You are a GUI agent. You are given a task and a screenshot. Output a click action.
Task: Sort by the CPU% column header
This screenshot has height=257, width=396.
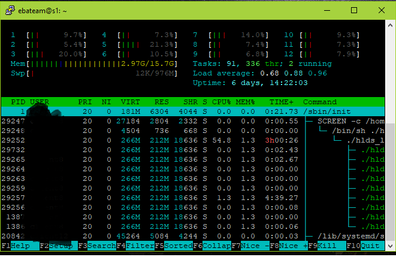(221, 102)
